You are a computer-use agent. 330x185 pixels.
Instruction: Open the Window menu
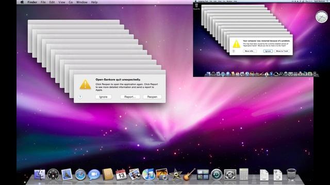(x=82, y=2)
